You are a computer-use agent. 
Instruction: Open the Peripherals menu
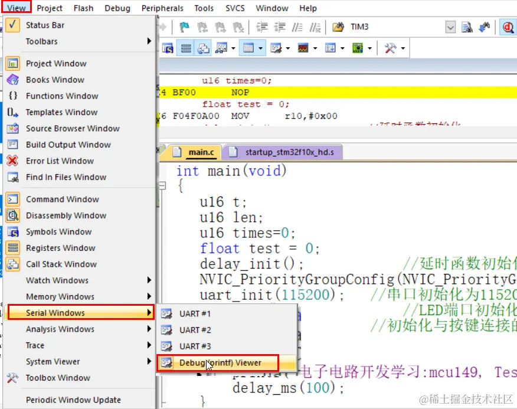(162, 8)
